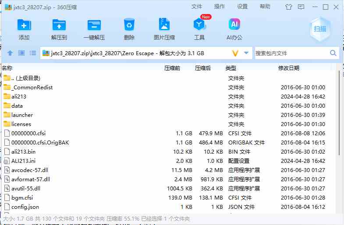The image size is (344, 225).
Task: Select the file bgm.cfsi
Action: pyautogui.click(x=169, y=198)
